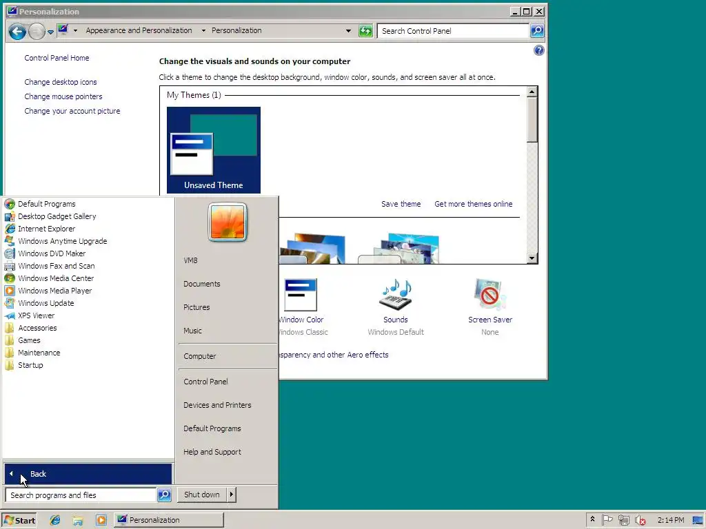The image size is (706, 529).
Task: Refresh the Personalization page
Action: [365, 30]
